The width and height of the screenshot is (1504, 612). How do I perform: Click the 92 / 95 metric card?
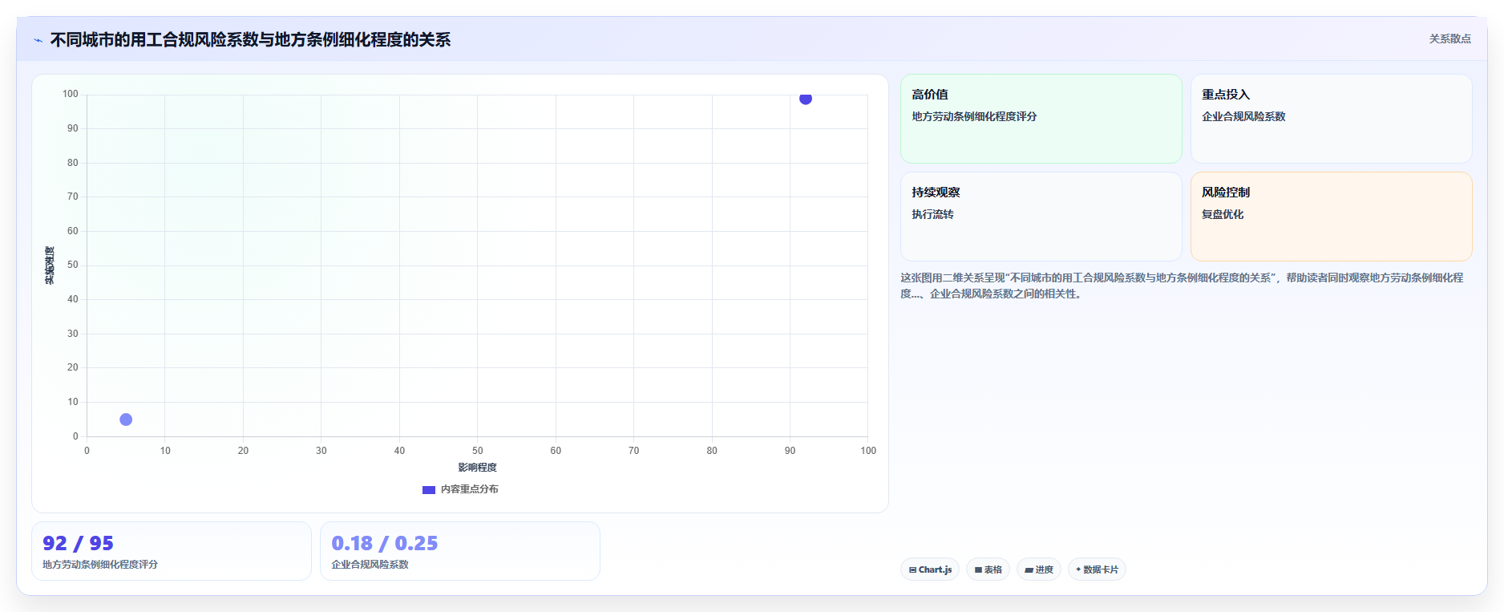click(x=172, y=551)
